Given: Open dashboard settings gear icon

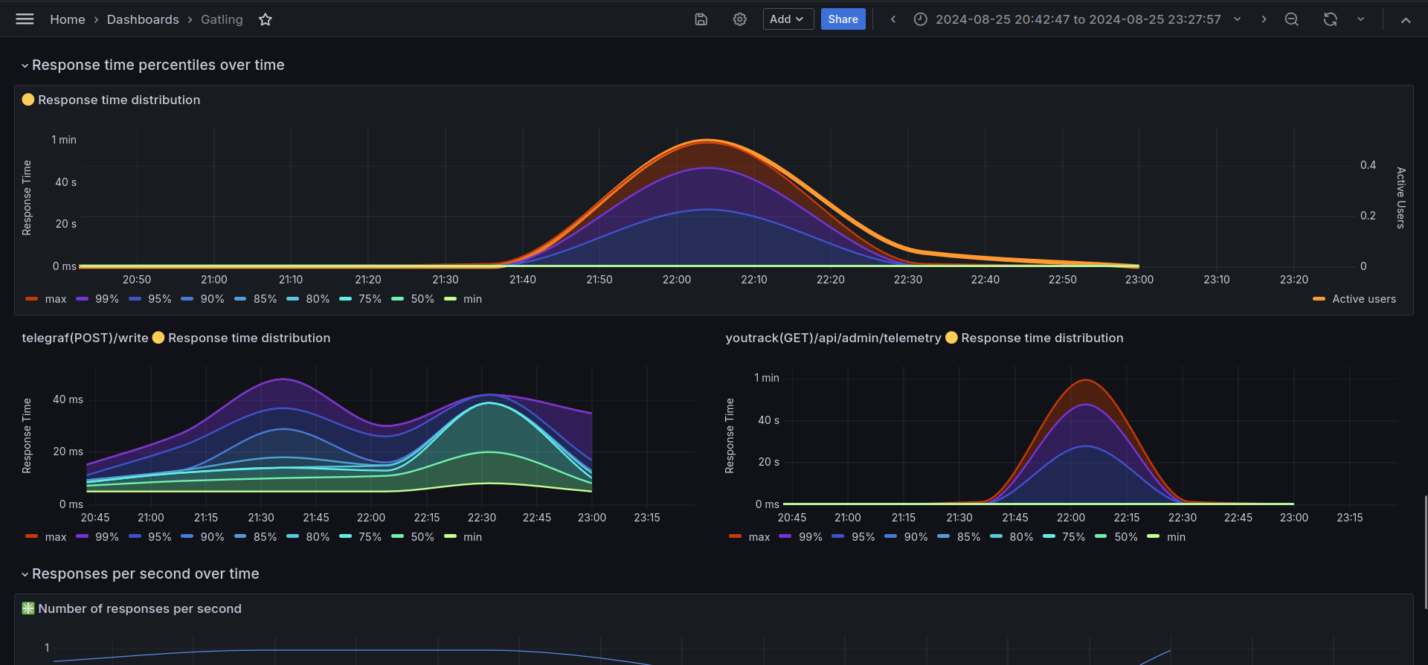Looking at the screenshot, I should coord(739,19).
